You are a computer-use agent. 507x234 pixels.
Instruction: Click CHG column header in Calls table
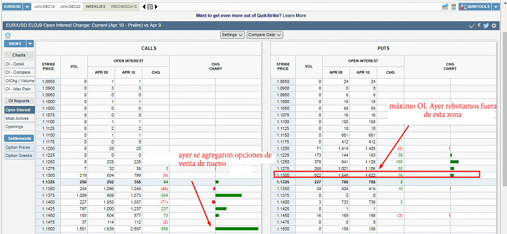click(x=156, y=73)
